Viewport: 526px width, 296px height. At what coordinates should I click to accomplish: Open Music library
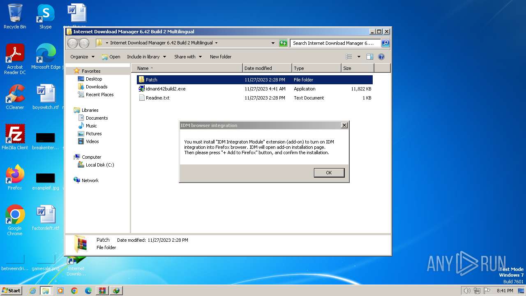[x=91, y=126]
